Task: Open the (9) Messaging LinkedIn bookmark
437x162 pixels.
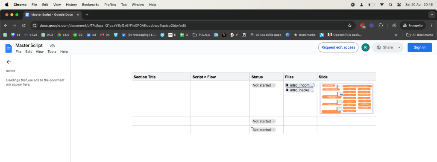Action: 139,35
